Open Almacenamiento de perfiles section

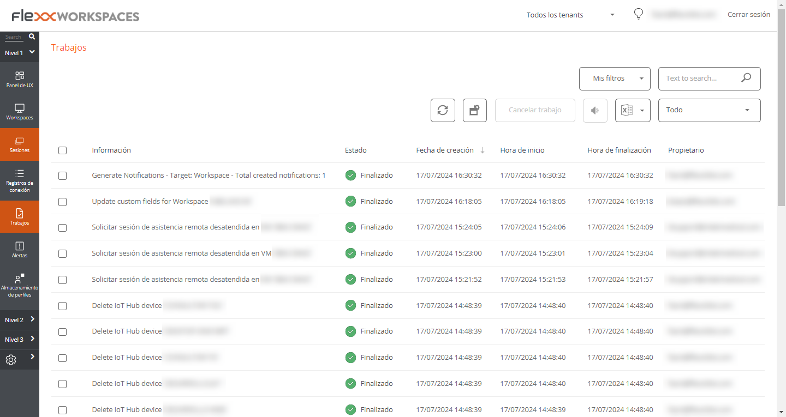[20, 285]
